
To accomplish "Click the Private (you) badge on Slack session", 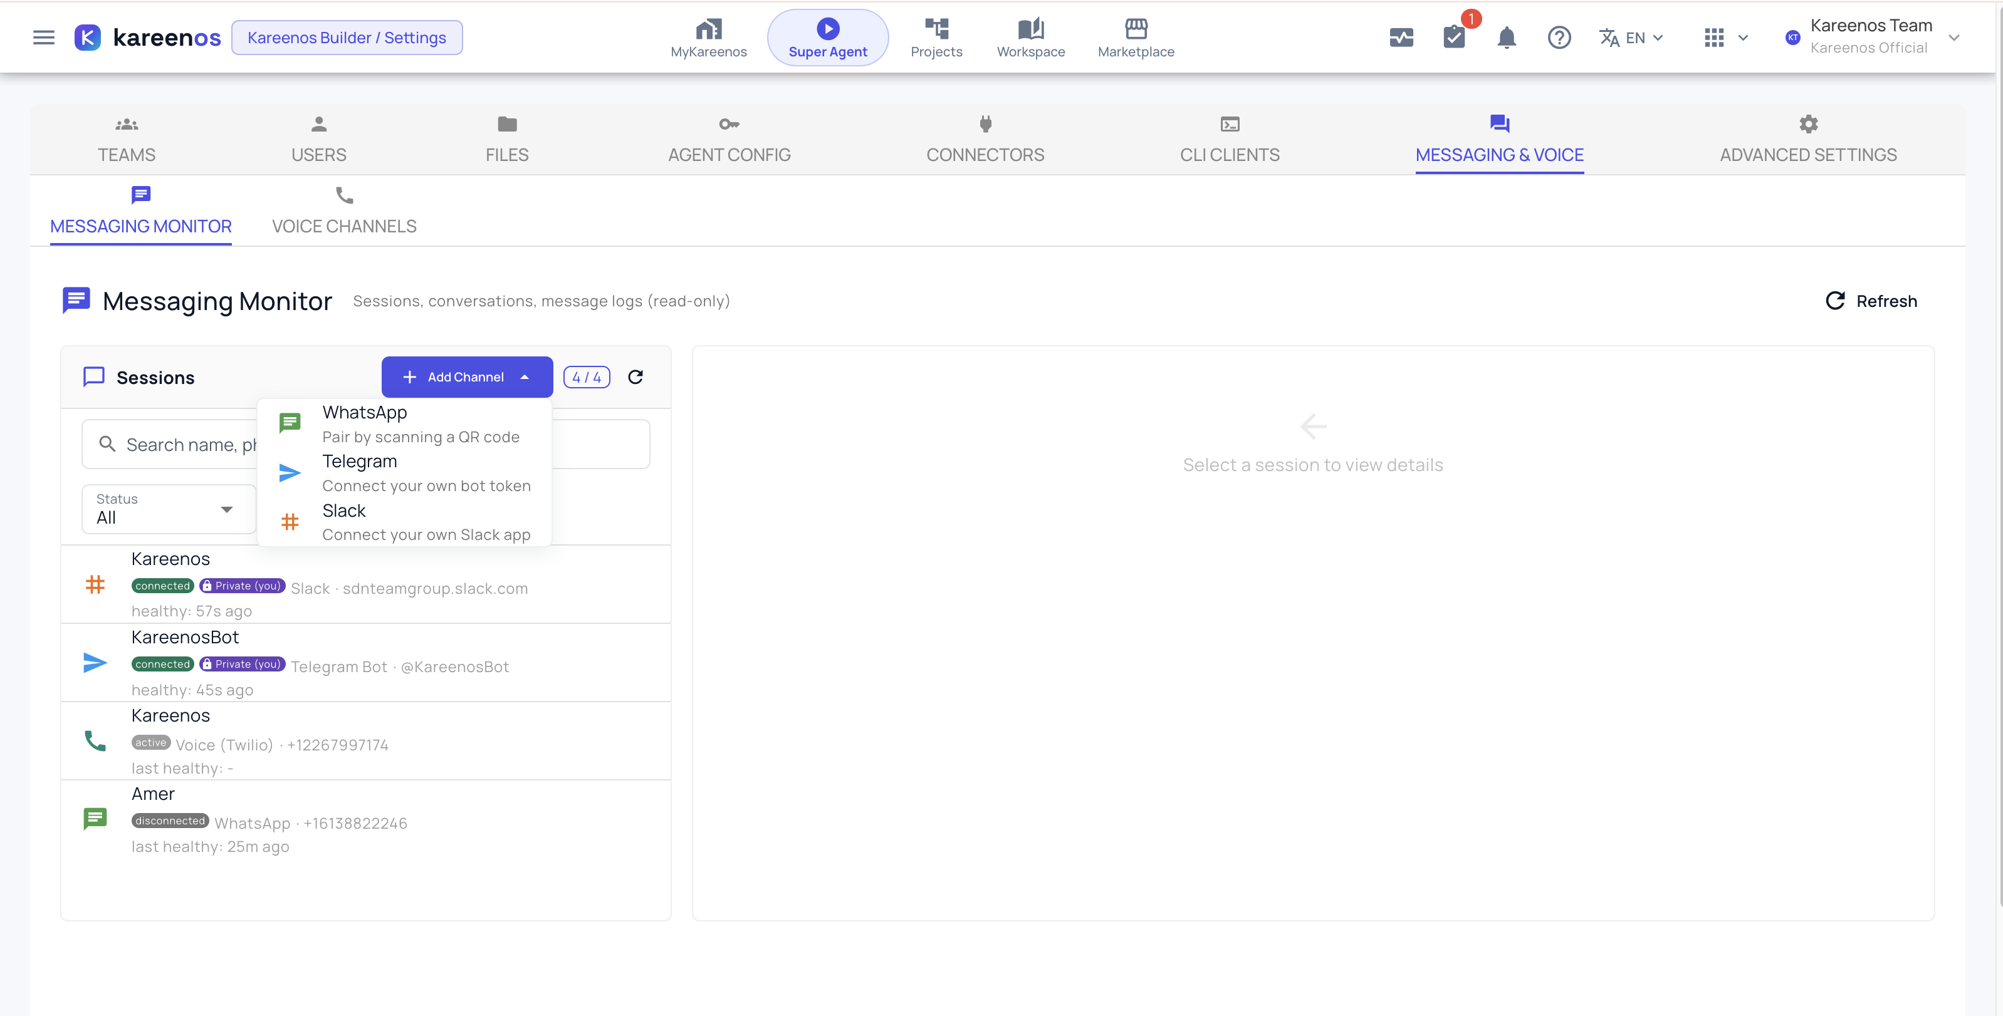I will click(243, 585).
